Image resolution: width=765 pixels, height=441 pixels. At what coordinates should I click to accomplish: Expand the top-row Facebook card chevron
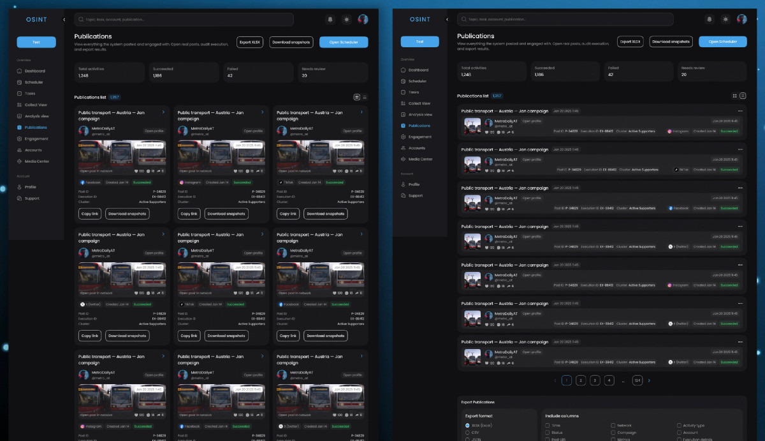tap(164, 112)
